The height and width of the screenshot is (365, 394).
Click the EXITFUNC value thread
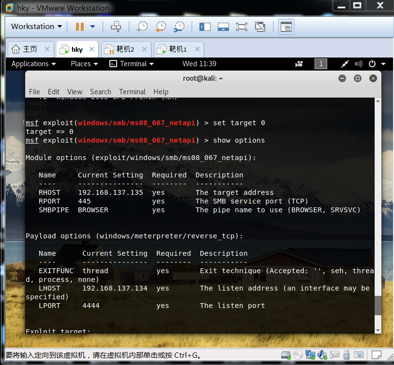(95, 271)
